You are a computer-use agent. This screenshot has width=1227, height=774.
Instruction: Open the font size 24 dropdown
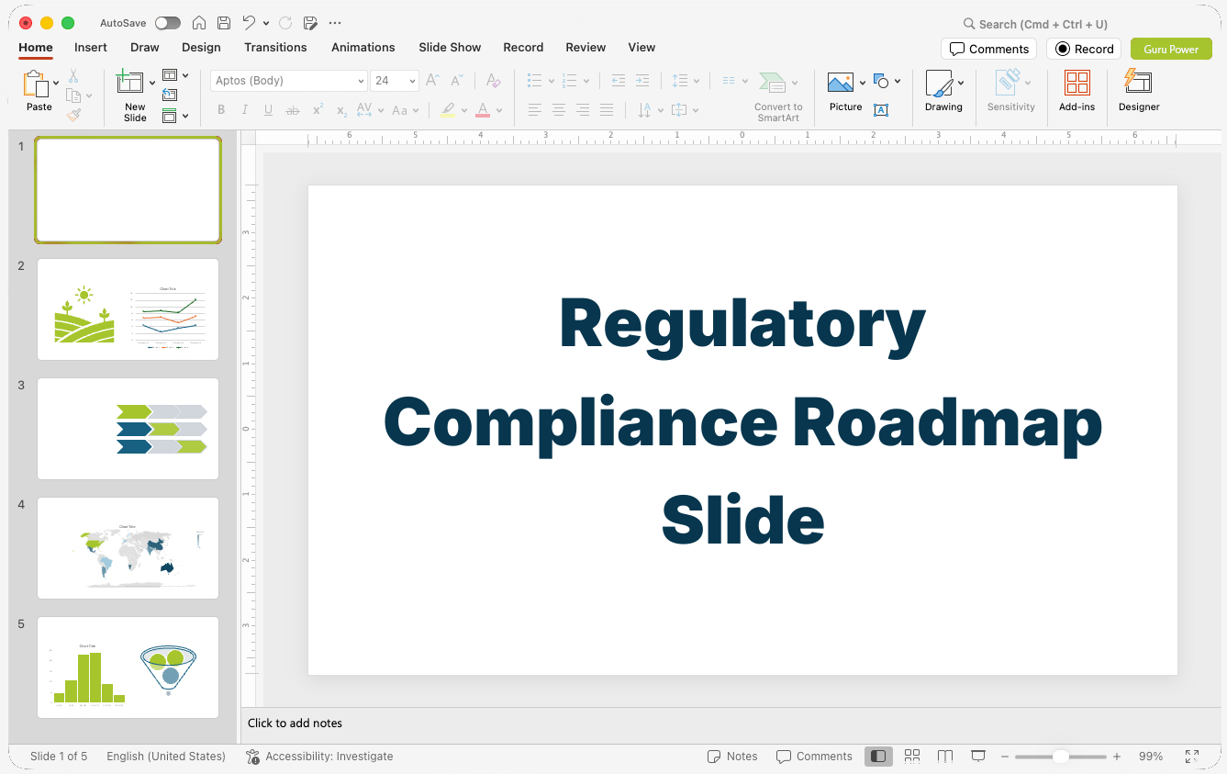pos(413,81)
